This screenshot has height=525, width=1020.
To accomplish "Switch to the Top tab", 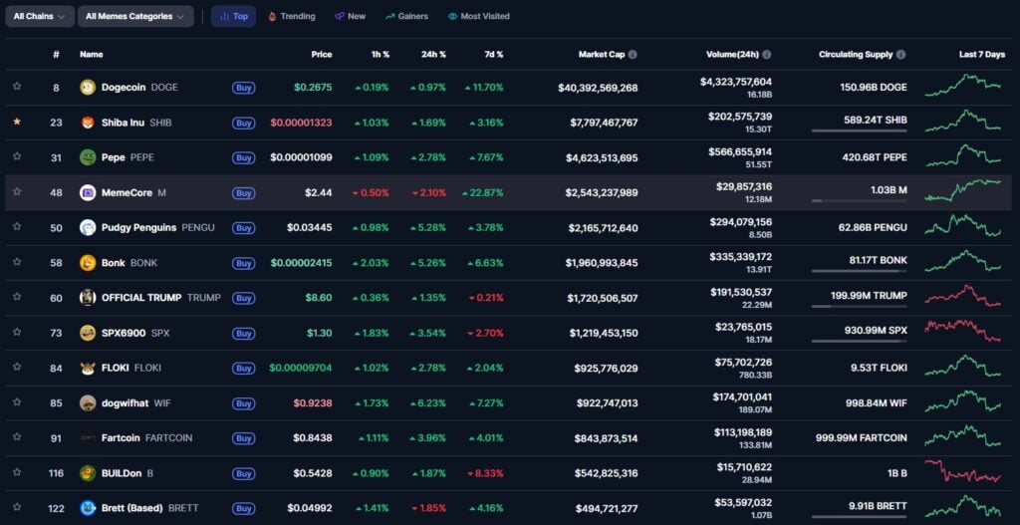I will (233, 16).
